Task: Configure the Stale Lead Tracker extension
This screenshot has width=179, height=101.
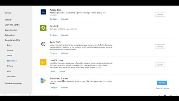Action: 53,88
